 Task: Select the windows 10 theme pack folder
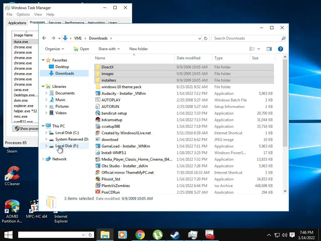(x=121, y=87)
